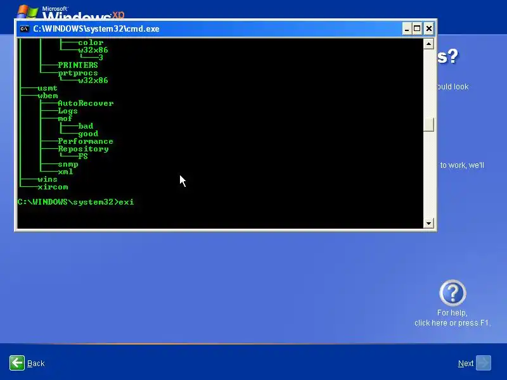
Task: Click the console scrollbar up arrow
Action: coord(428,44)
